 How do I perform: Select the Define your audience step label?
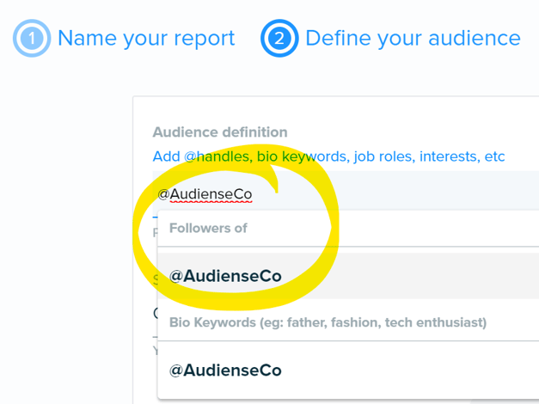click(x=413, y=38)
